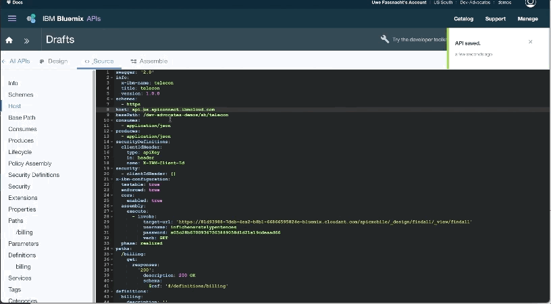The height and width of the screenshot is (304, 551).
Task: Jump to Base Path section
Action: (x=22, y=118)
